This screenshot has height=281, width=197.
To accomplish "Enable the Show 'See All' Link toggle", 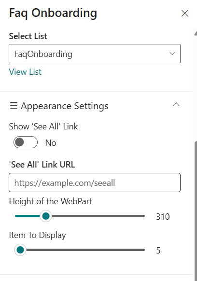I will click(x=26, y=142).
